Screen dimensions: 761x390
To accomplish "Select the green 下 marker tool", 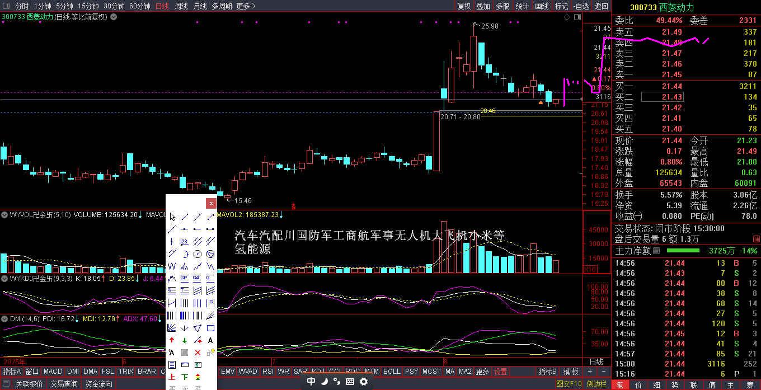I will 185,377.
